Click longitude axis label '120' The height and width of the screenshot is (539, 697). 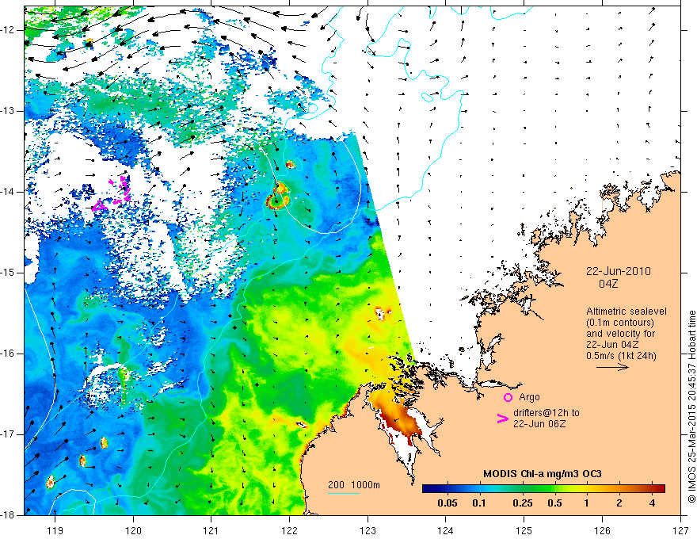(x=133, y=530)
